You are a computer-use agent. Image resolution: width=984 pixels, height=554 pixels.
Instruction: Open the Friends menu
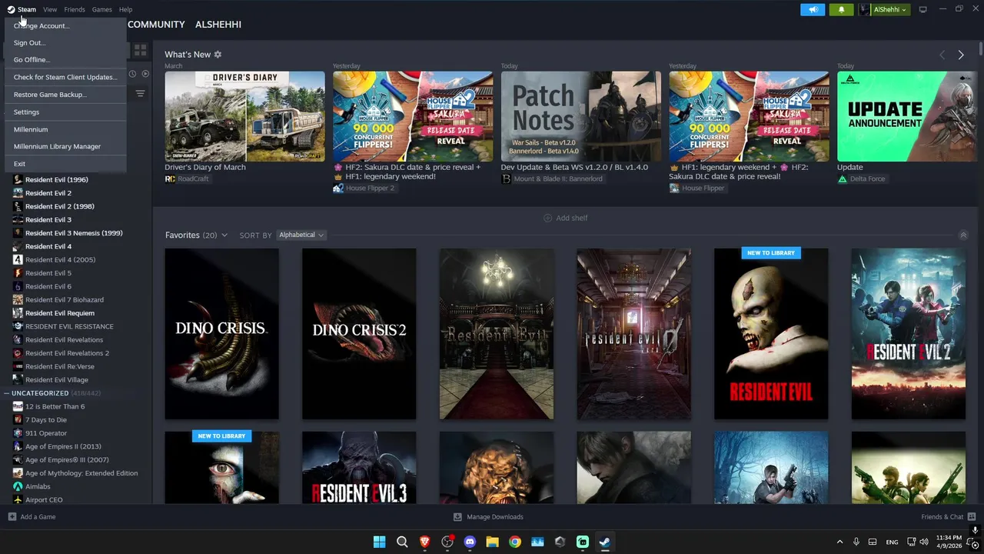(75, 9)
